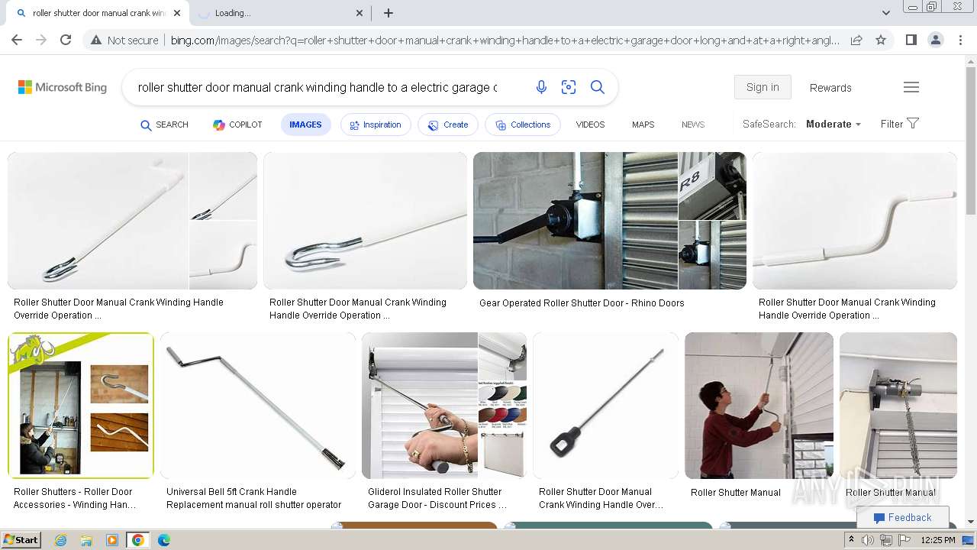
Task: Click the browser back arrow
Action: tap(17, 40)
